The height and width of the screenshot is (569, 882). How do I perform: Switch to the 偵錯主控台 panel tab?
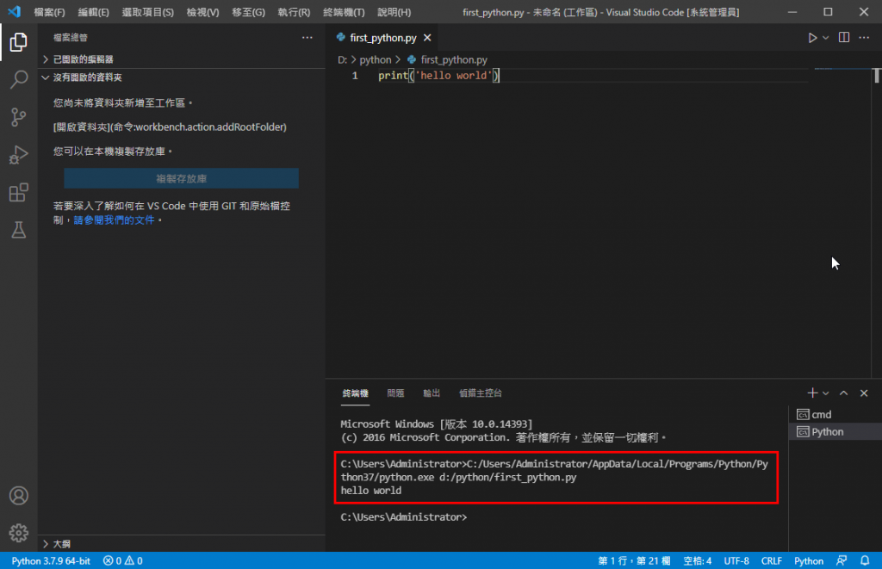[x=481, y=393]
